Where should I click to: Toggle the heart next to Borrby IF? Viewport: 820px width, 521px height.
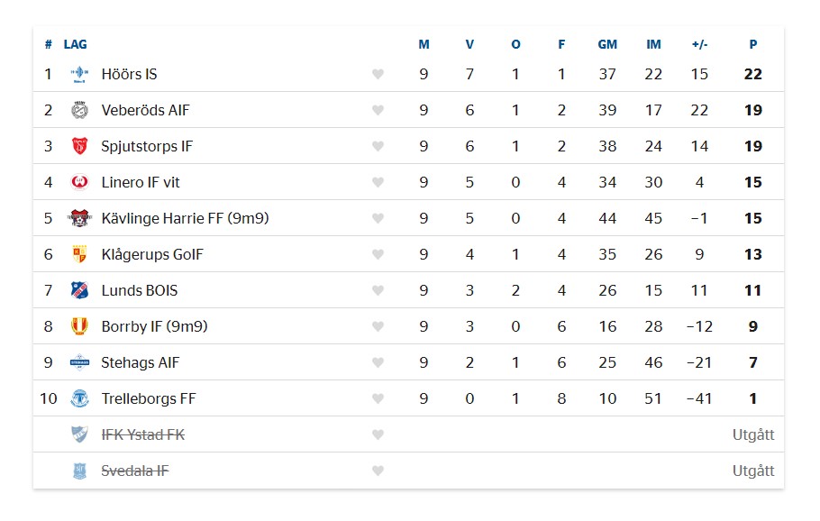[x=378, y=326]
